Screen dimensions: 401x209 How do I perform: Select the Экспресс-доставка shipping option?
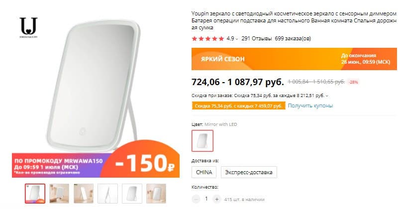[x=249, y=172]
